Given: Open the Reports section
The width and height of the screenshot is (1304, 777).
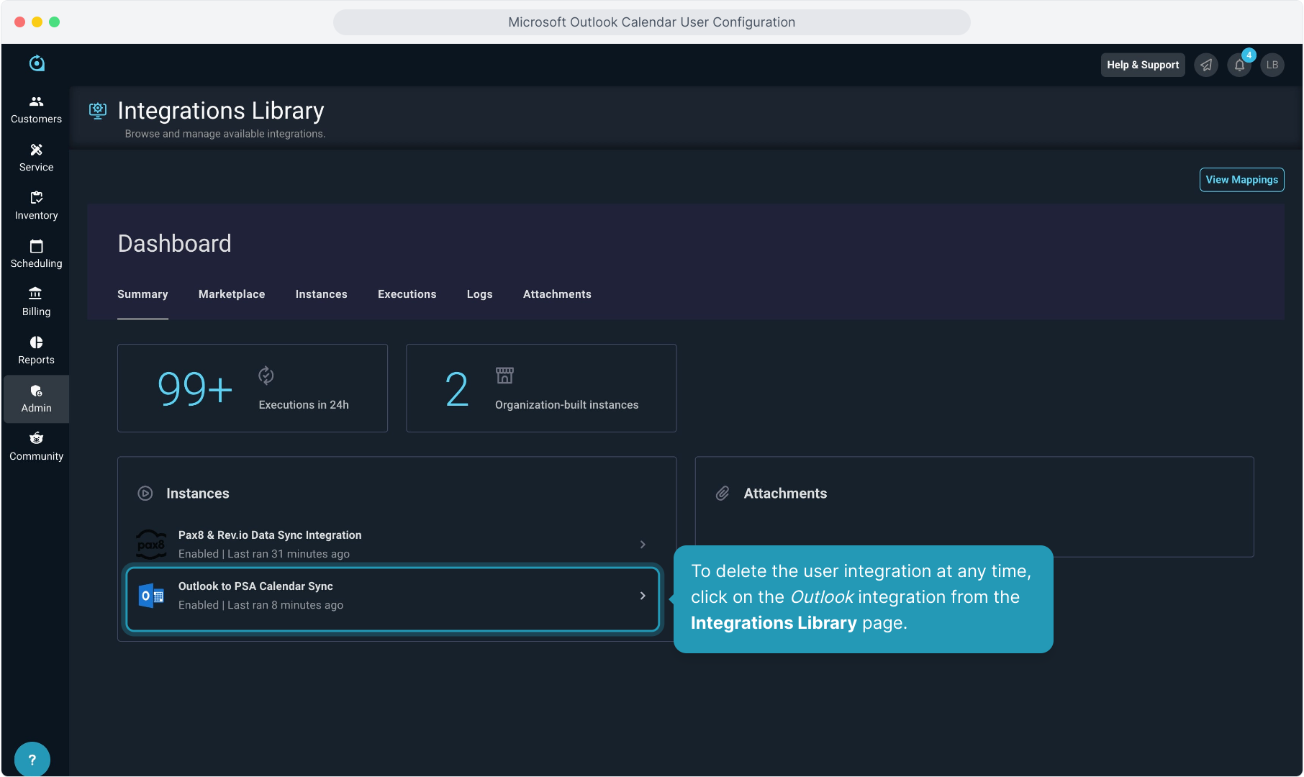Looking at the screenshot, I should click(x=36, y=350).
